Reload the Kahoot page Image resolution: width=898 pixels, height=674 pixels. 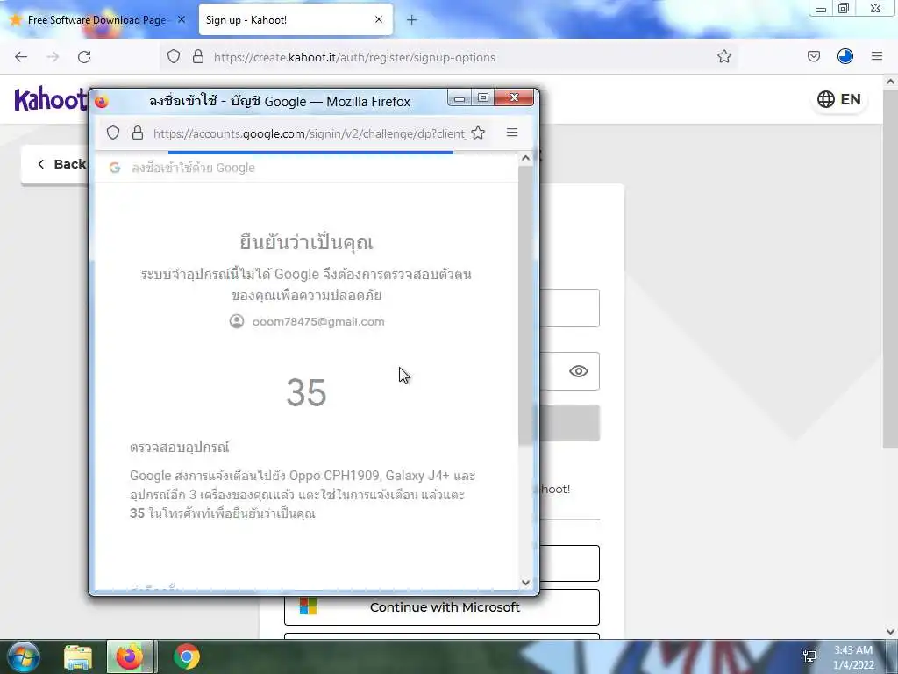coord(84,57)
